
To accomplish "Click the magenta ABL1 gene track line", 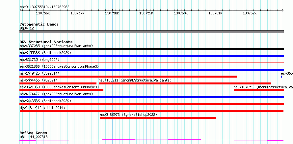I will pos(151,140).
